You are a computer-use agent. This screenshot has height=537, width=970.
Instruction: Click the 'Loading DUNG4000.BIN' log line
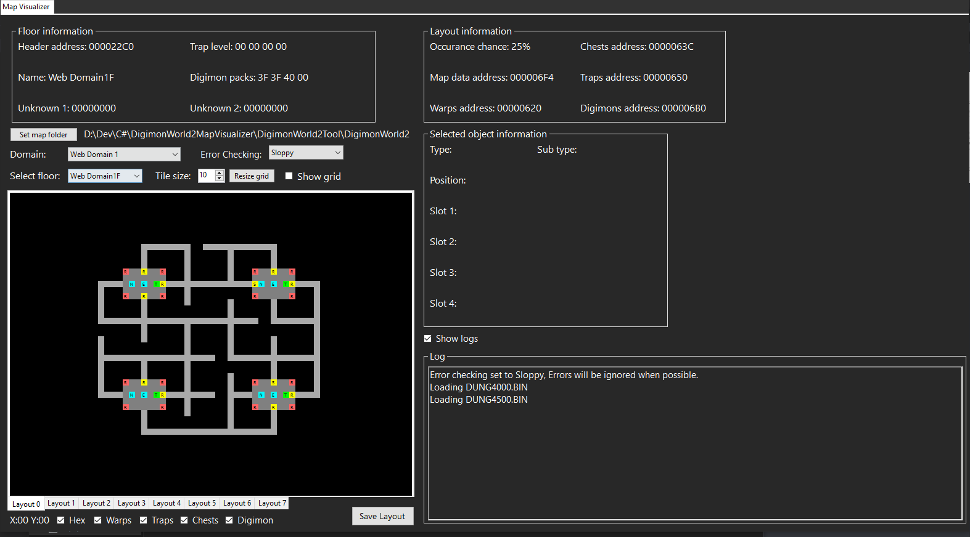point(479,387)
